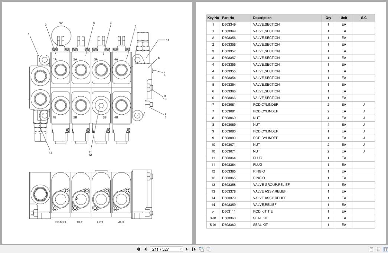Click the ROD KIT,TIE description
This screenshot has width=388, height=253.
(263, 211)
